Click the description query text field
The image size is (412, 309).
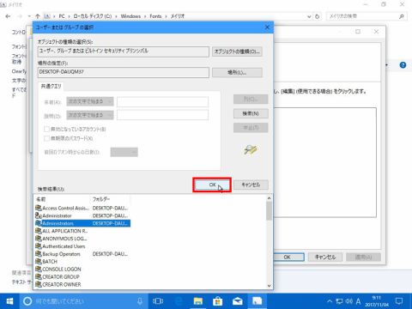pos(162,115)
